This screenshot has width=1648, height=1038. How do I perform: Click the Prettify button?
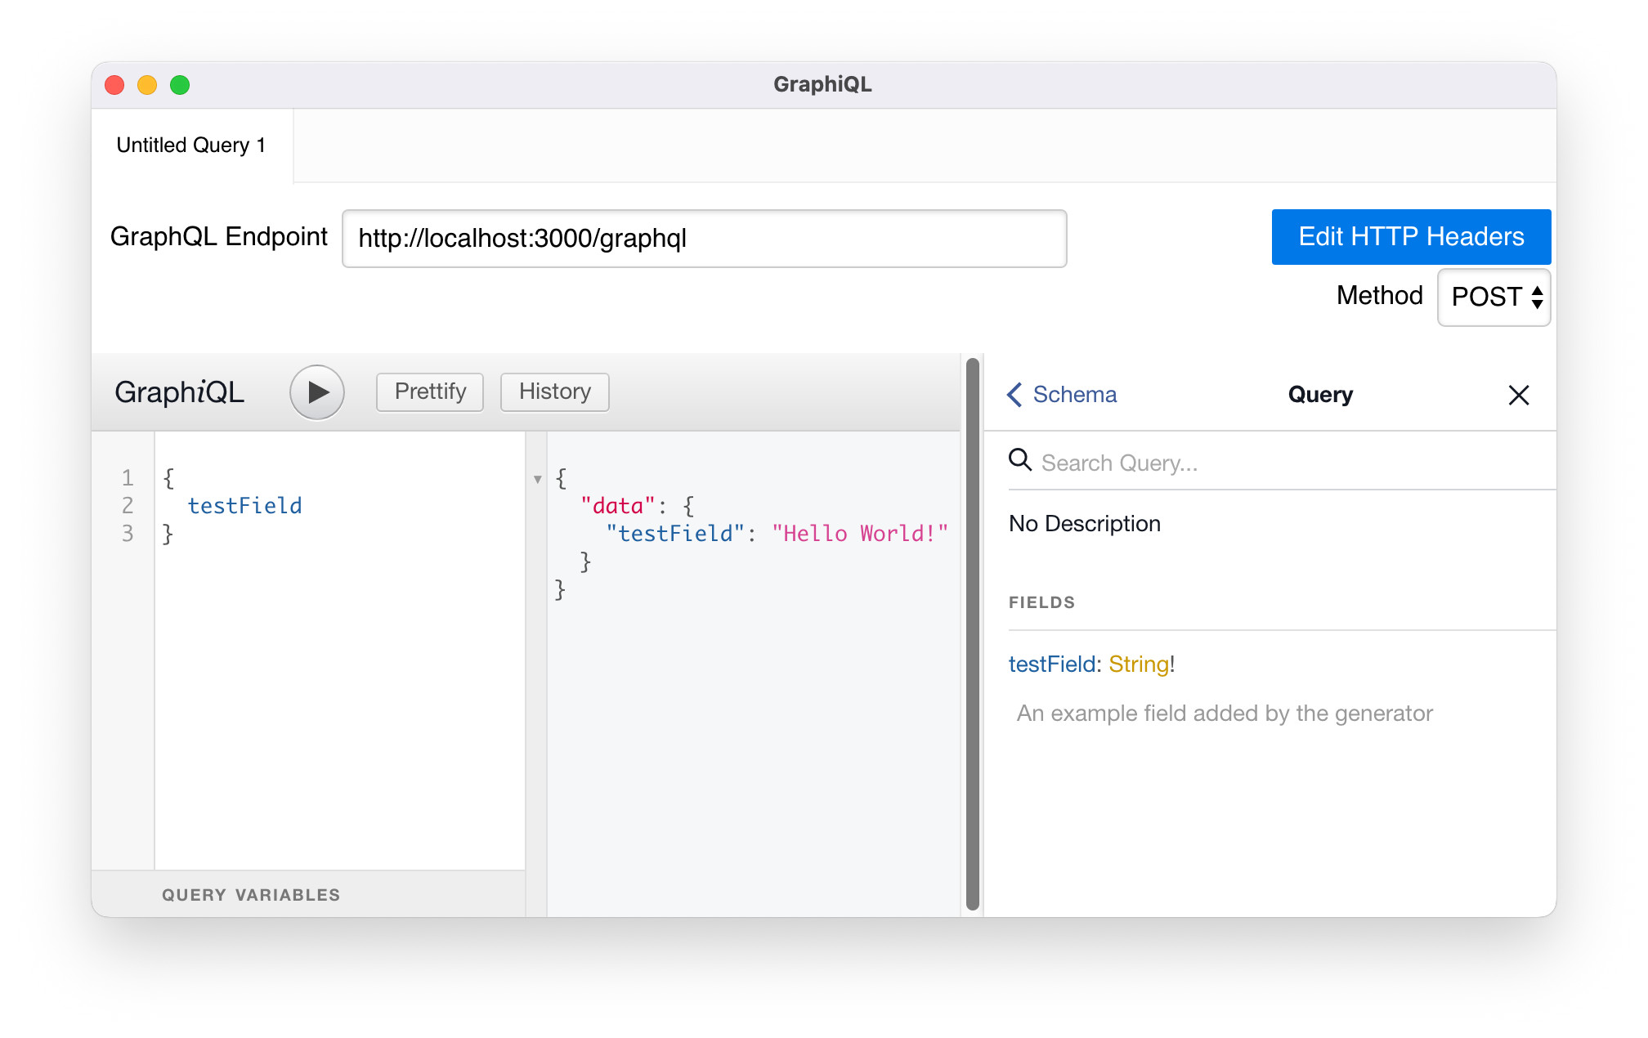429,392
